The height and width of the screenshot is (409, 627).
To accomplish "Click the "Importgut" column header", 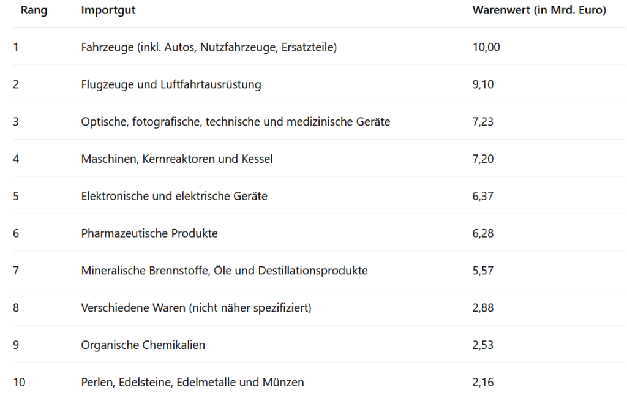I will (108, 11).
